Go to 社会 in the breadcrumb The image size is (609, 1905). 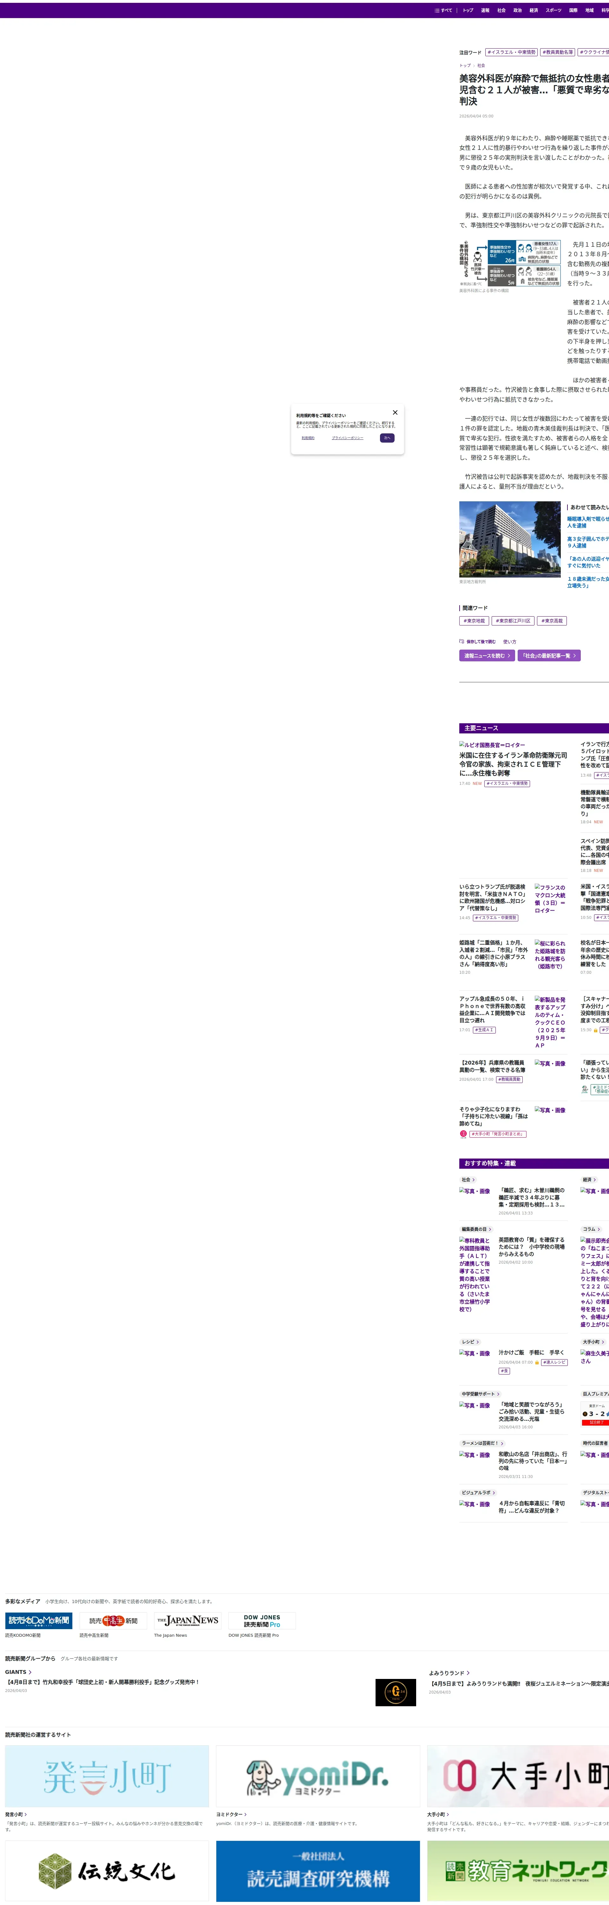(x=481, y=66)
